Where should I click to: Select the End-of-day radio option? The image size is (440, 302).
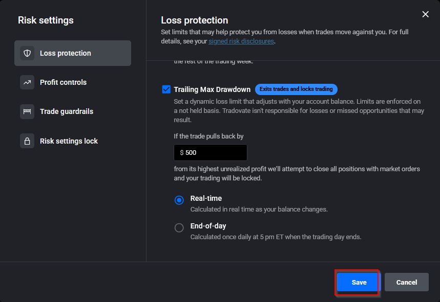(179, 227)
